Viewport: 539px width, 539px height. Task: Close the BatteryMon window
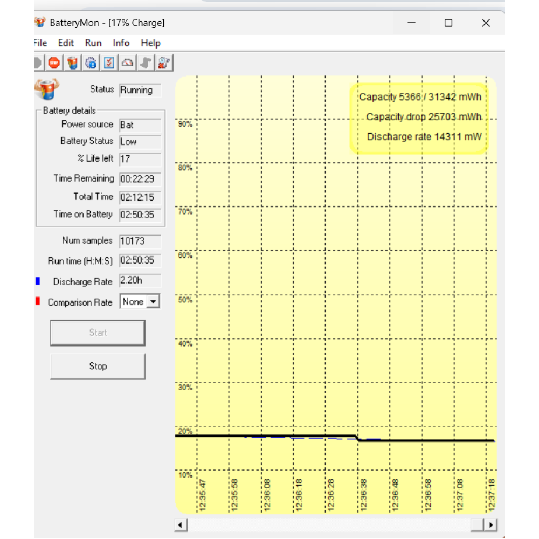point(486,23)
